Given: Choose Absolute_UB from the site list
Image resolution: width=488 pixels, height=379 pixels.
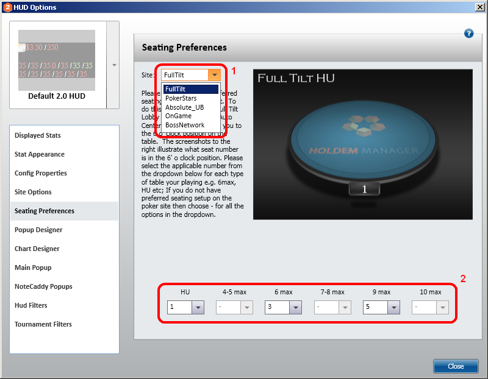Looking at the screenshot, I should tap(191, 107).
